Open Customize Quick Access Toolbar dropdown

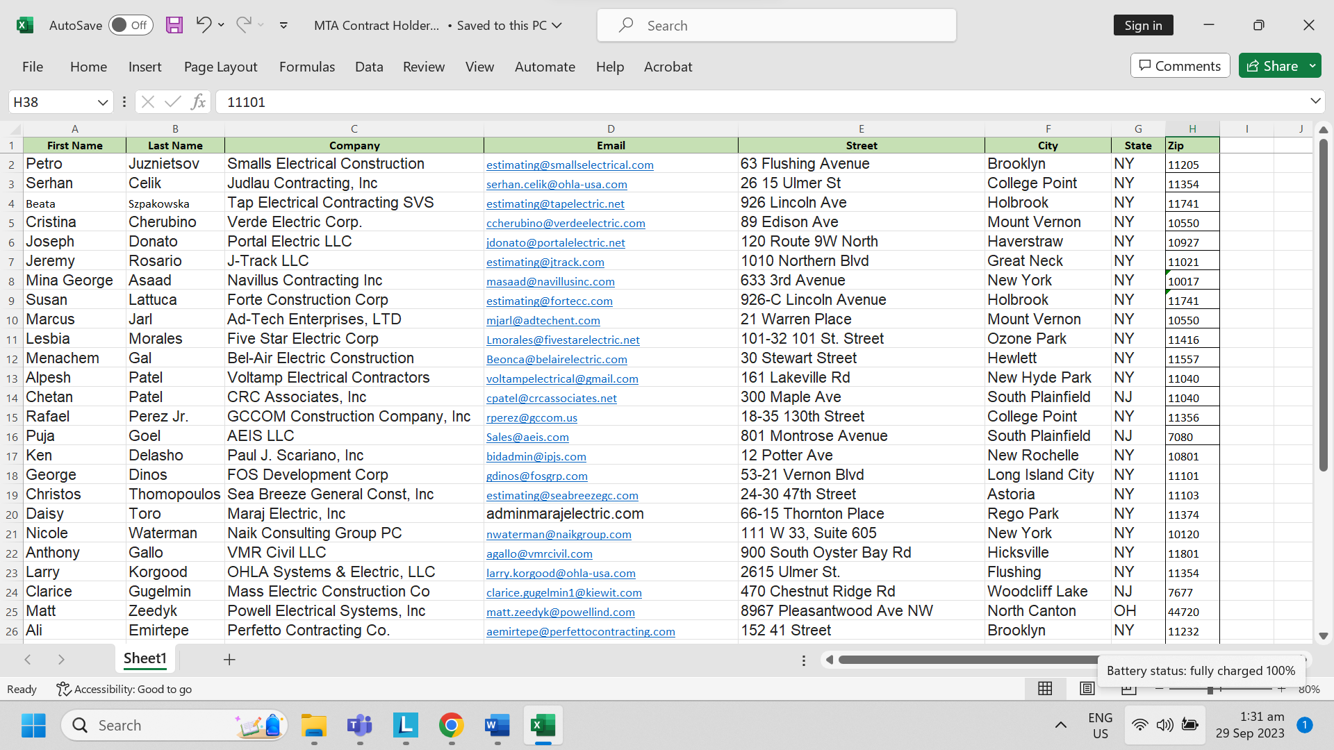click(283, 25)
